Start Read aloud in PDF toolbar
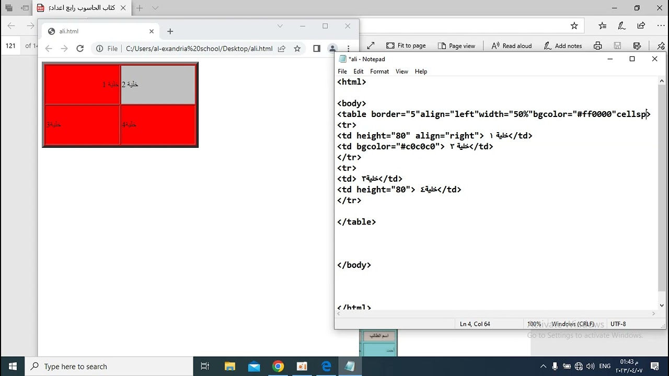Image resolution: width=669 pixels, height=376 pixels. pyautogui.click(x=512, y=46)
